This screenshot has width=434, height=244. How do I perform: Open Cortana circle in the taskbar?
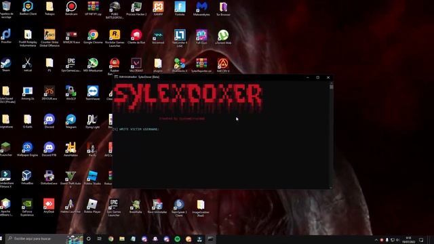pyautogui.click(x=89, y=239)
